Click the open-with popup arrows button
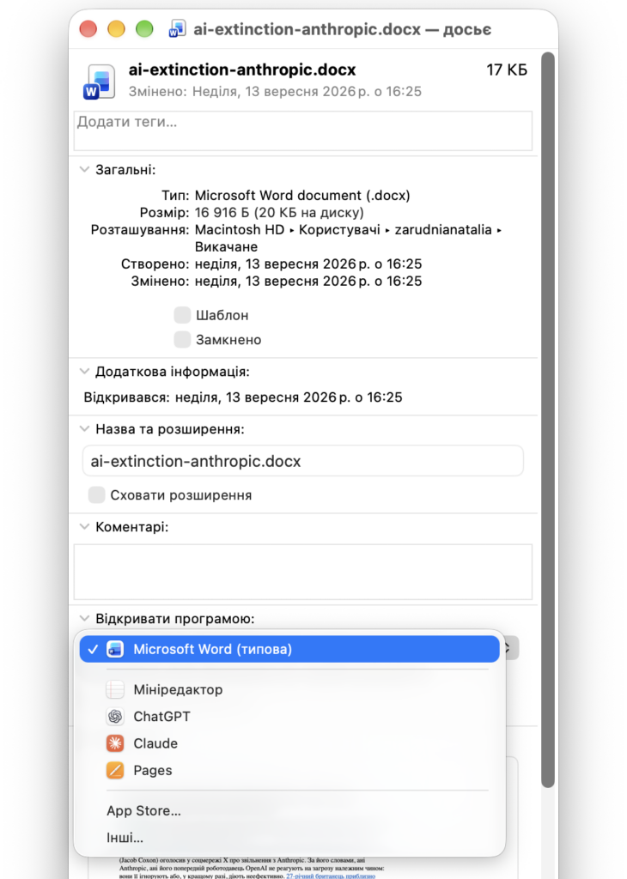The height and width of the screenshot is (879, 627). 509,648
